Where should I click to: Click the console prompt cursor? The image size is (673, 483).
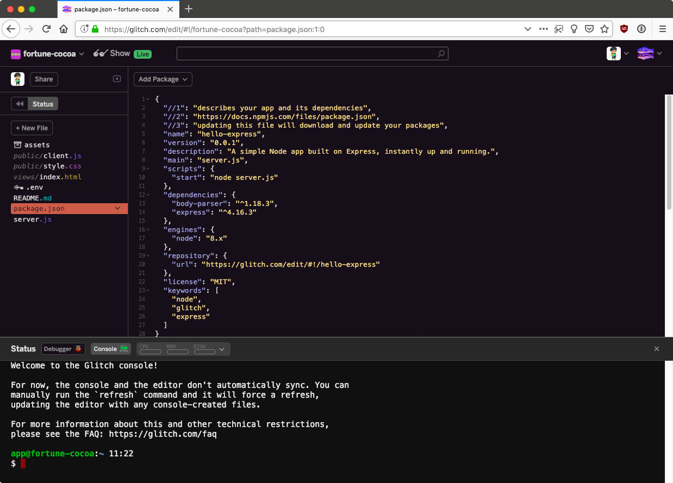[23, 463]
